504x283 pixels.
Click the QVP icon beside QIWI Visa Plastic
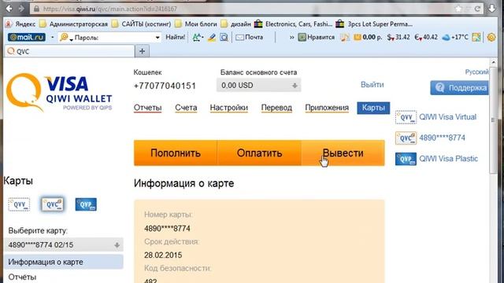tap(406, 159)
